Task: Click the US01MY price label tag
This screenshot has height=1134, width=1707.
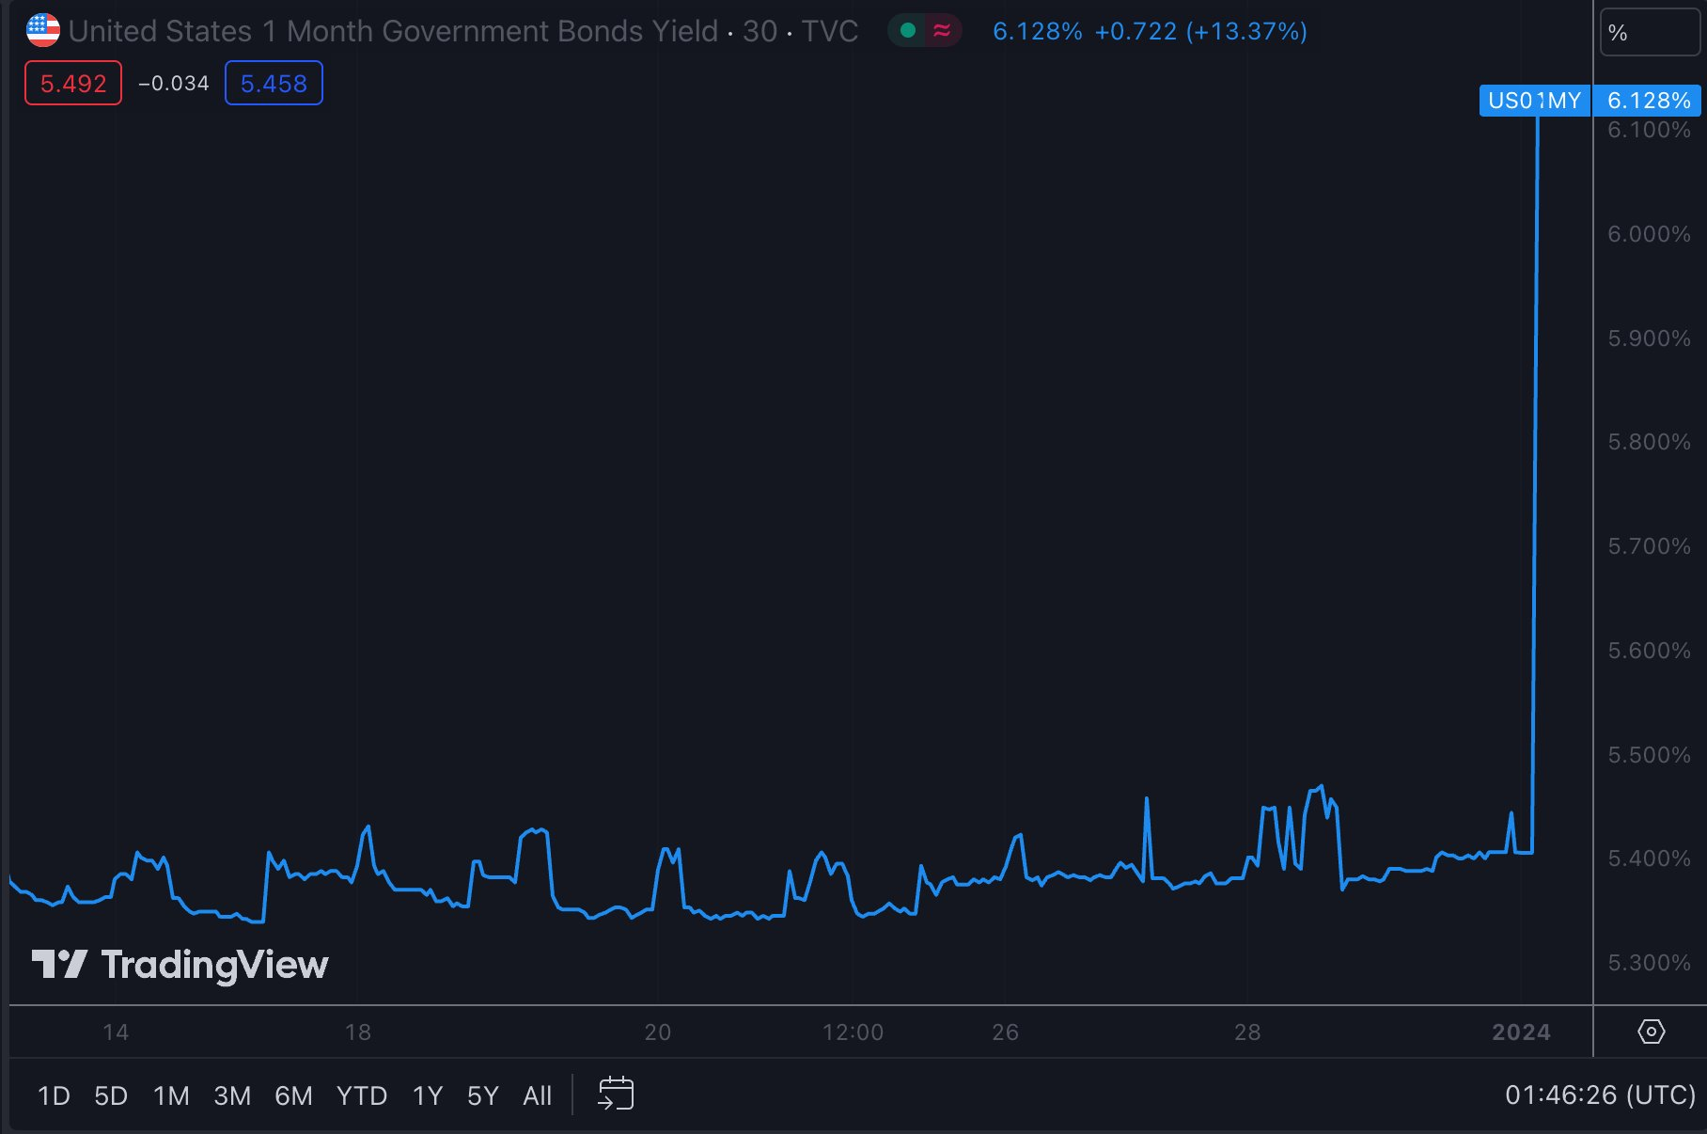Action: 1534,101
